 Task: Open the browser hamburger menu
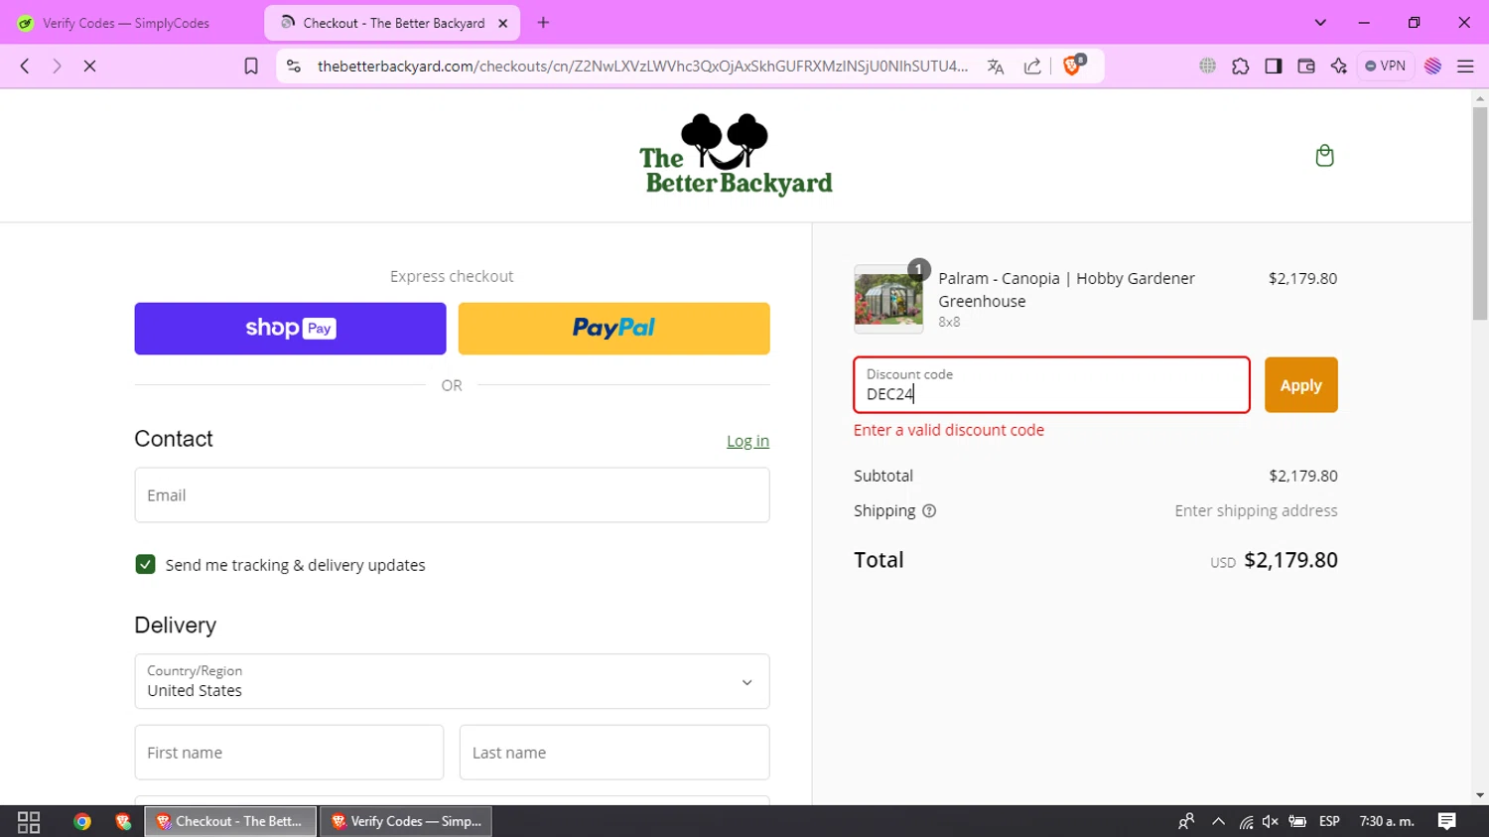[x=1465, y=67]
